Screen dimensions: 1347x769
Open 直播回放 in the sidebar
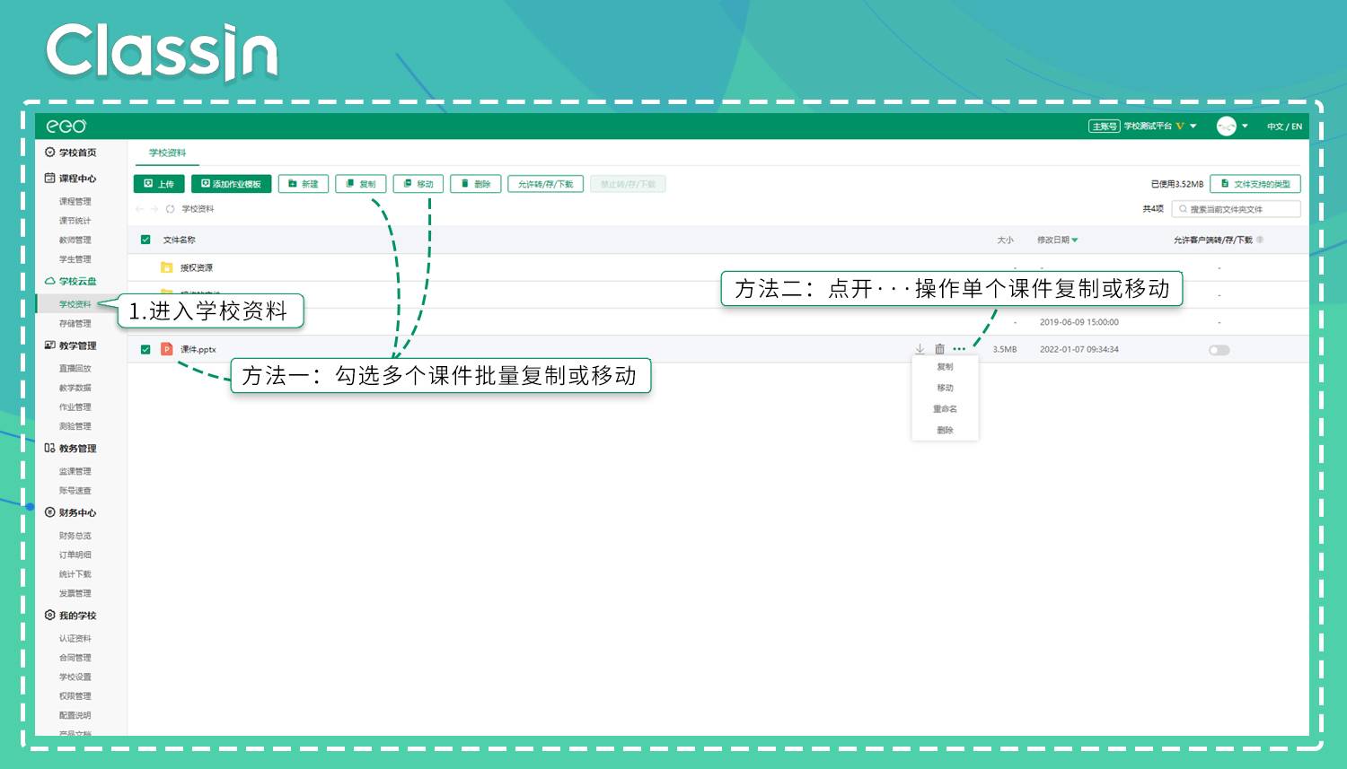point(75,369)
